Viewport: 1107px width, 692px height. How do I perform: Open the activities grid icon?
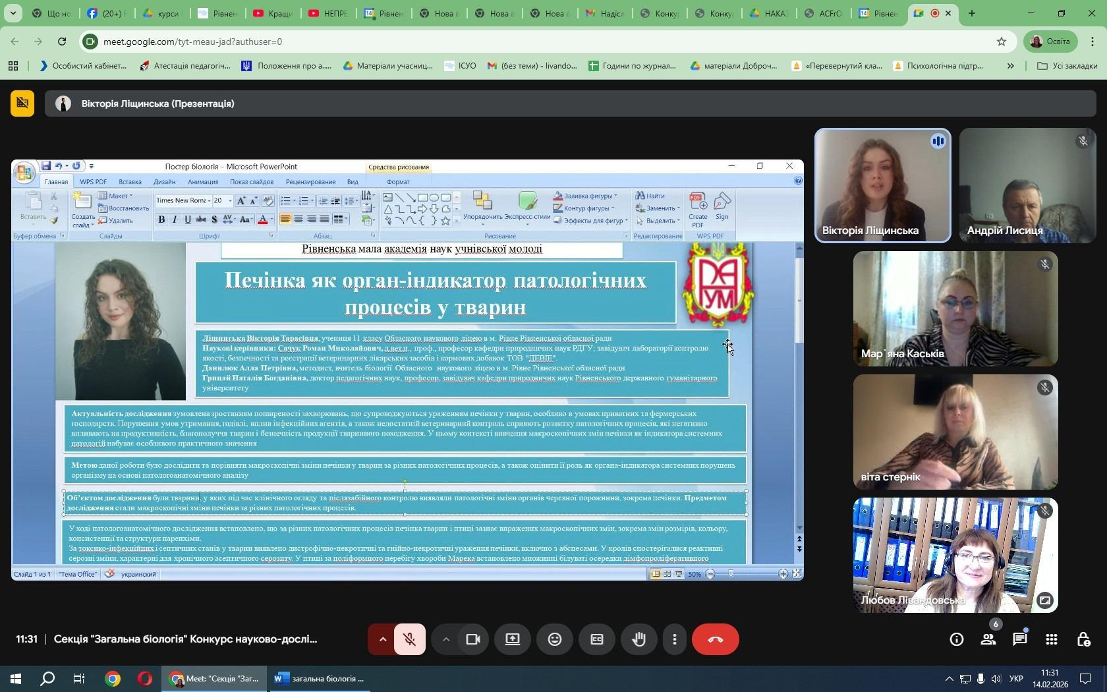click(1052, 639)
